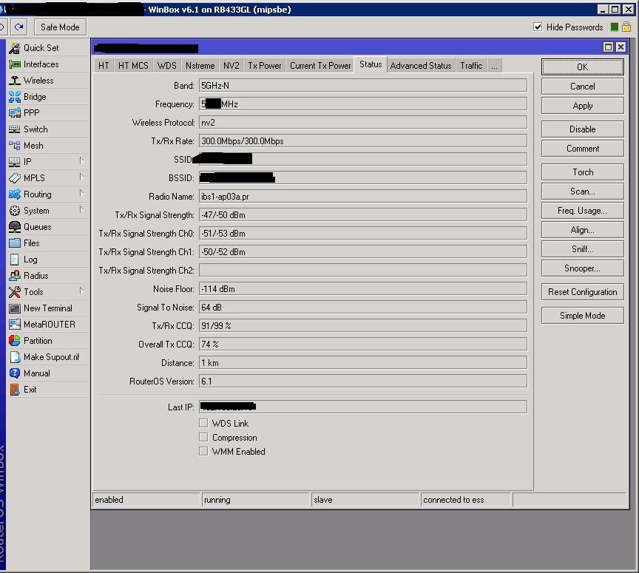
Task: Open the Mesh menu icon
Action: pos(15,146)
